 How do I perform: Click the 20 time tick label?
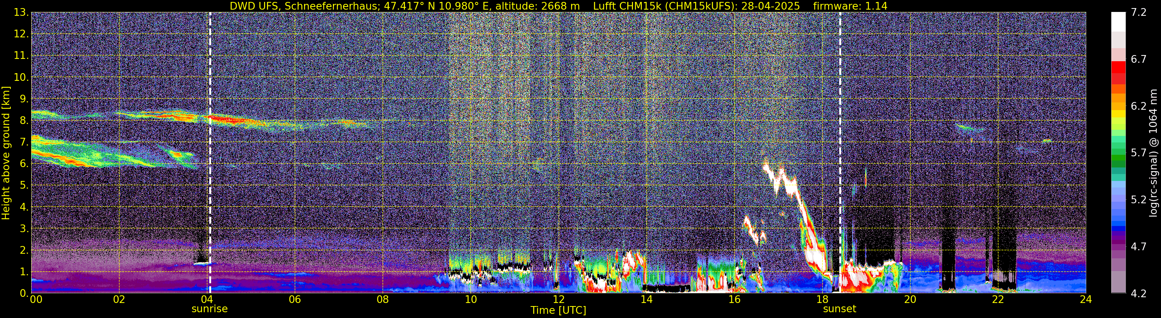[910, 299]
